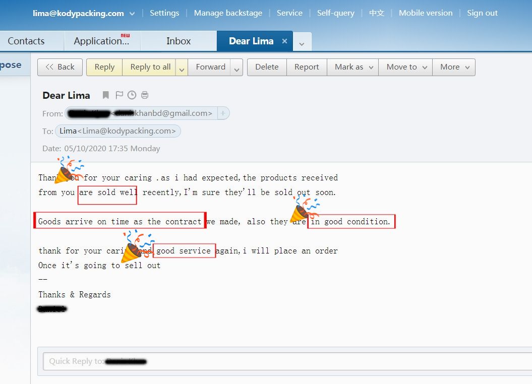The width and height of the screenshot is (532, 384).
Task: Open the Application tab
Action: [x=102, y=41]
